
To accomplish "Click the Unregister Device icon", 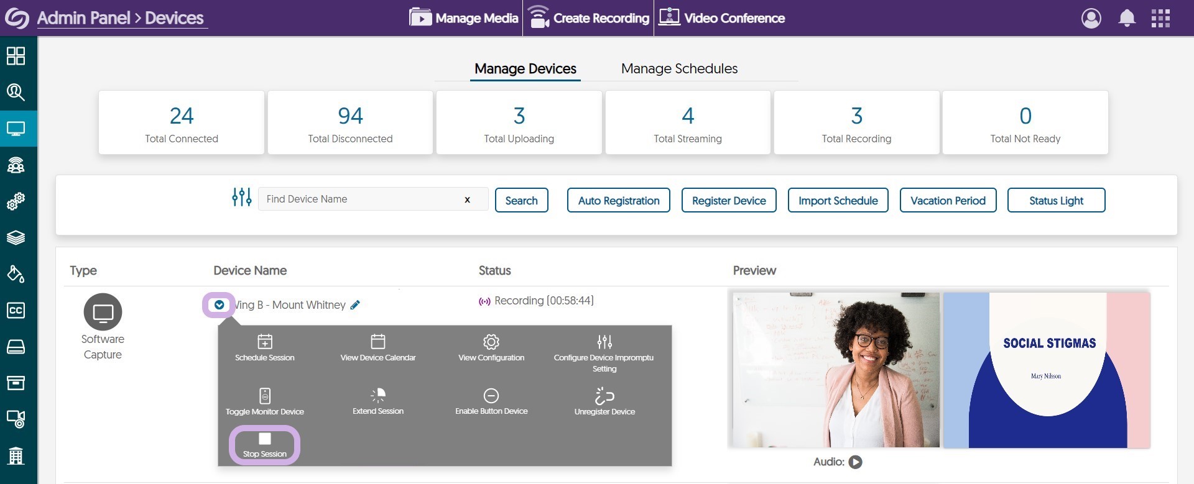I will [604, 396].
